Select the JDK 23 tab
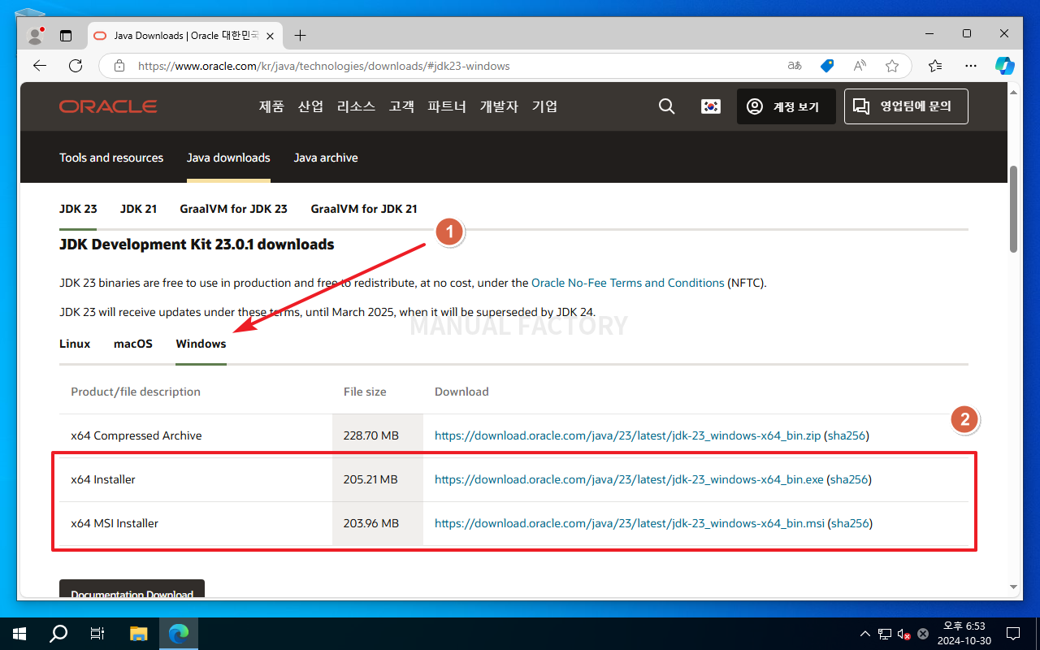 tap(78, 209)
